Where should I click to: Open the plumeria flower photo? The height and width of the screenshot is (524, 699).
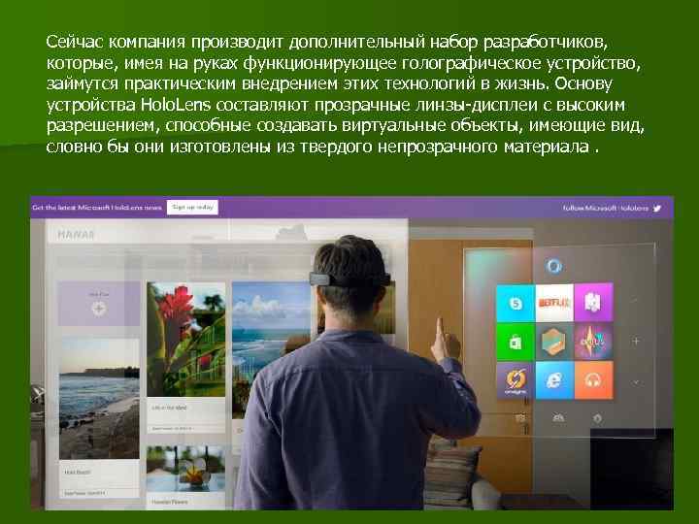coord(186,469)
